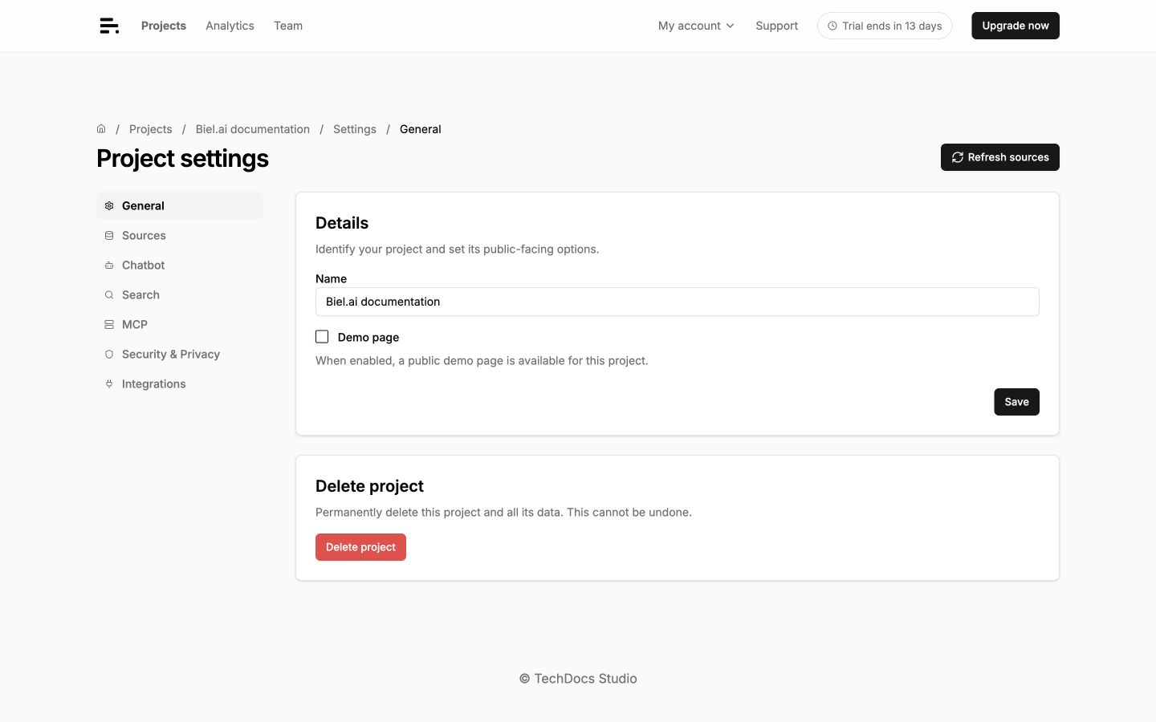Open Biel.ai documentation breadcrumb link

pyautogui.click(x=253, y=129)
